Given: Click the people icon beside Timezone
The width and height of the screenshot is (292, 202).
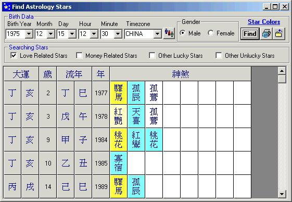Looking at the screenshot, I should (x=169, y=33).
